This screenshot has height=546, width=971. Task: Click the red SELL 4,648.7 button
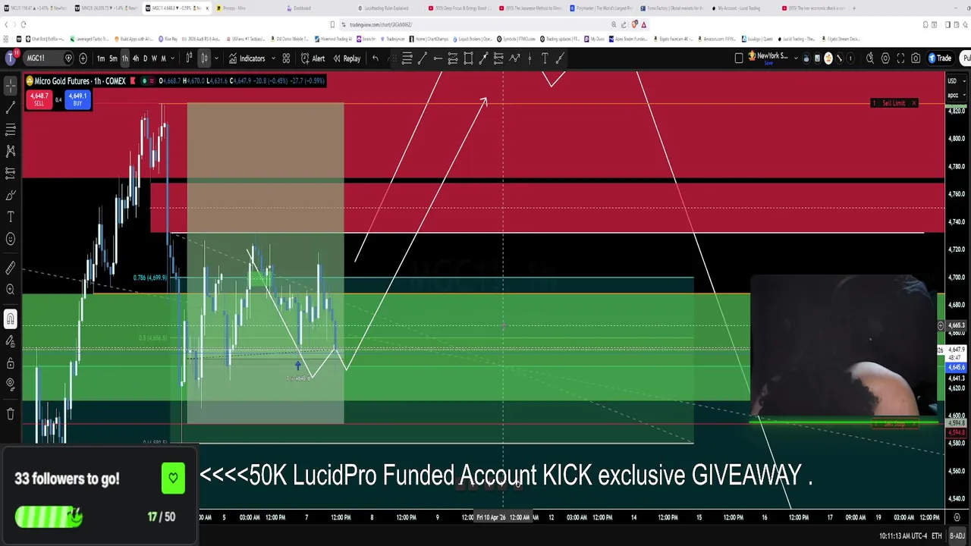coord(39,99)
